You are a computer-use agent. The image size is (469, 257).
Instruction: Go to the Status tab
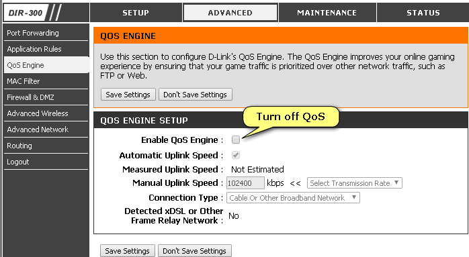(423, 13)
